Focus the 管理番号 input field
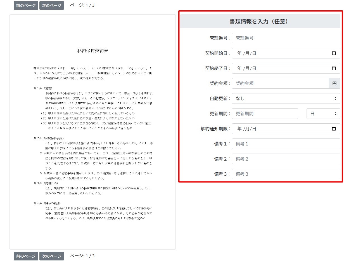344x261 pixels. coord(286,38)
